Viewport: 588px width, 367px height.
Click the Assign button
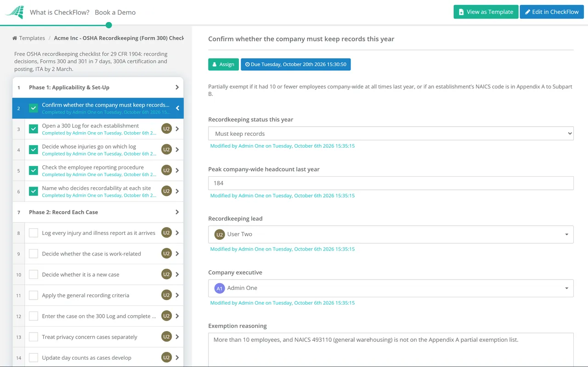point(224,64)
